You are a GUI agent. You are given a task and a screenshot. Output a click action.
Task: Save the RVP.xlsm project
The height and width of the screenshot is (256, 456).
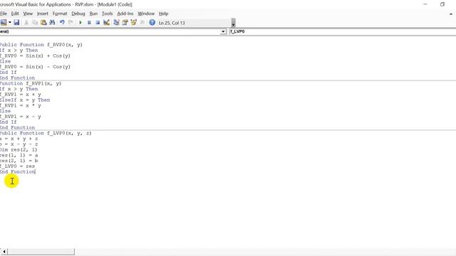[x=16, y=22]
